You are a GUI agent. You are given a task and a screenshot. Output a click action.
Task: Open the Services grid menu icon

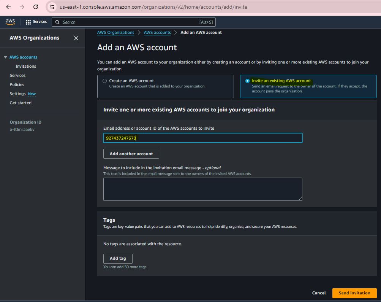coord(28,22)
